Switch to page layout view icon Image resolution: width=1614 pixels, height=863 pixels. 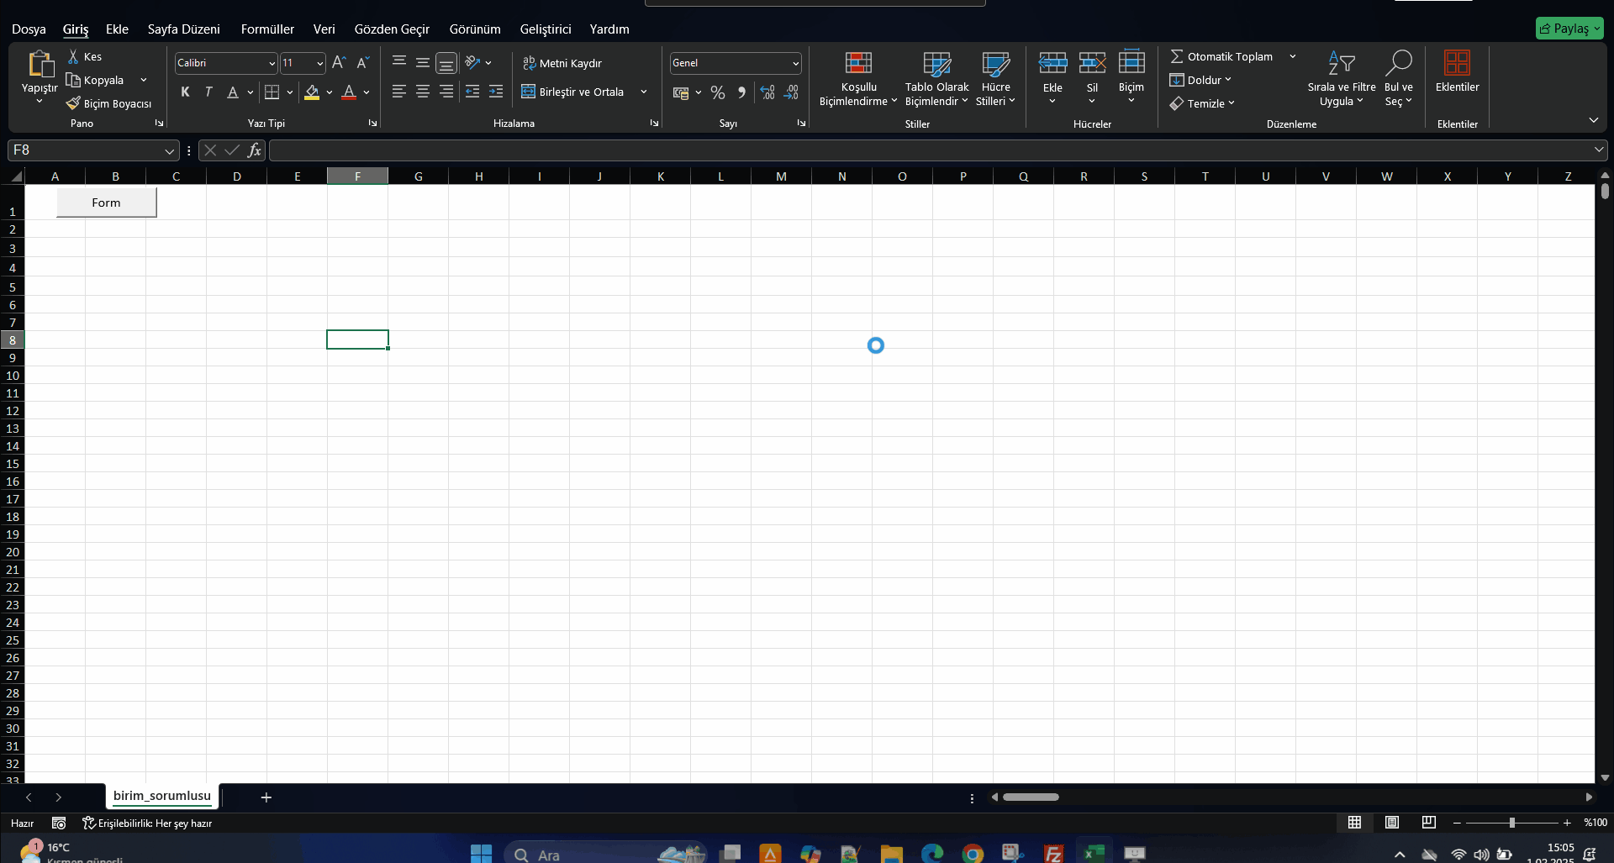pos(1391,823)
